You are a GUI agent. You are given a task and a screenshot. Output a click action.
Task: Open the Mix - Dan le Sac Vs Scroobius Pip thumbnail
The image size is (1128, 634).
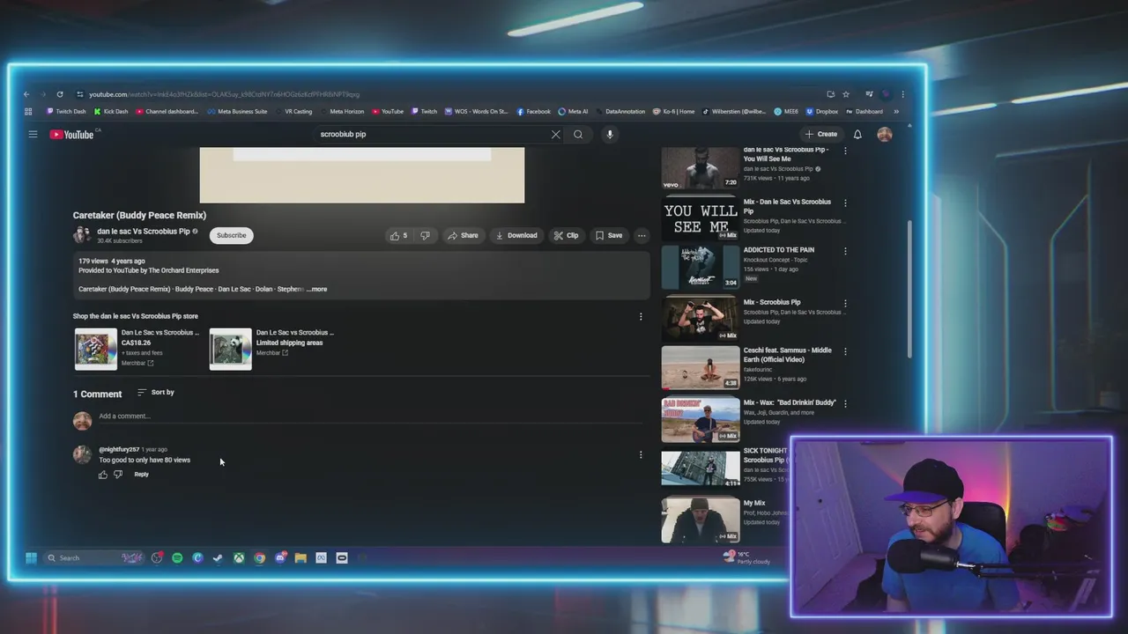[701, 218]
